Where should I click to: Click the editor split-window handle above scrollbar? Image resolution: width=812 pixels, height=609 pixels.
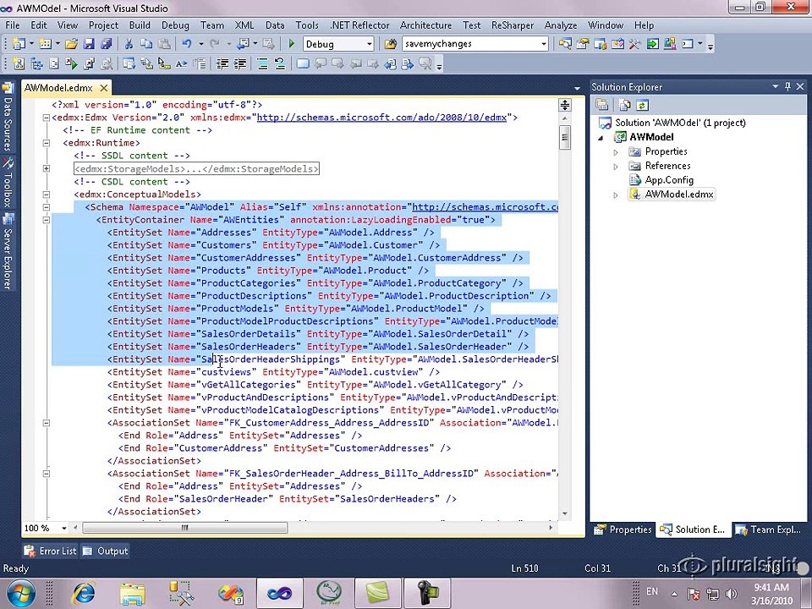point(565,105)
